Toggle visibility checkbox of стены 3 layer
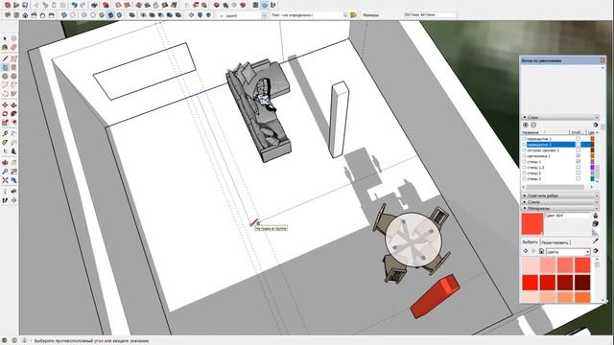The height and width of the screenshot is (345, 614). point(578,179)
